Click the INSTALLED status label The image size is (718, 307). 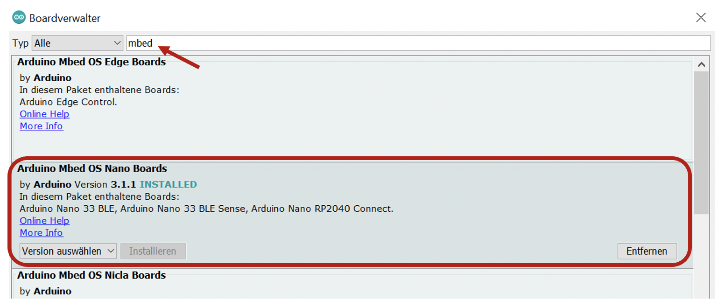pyautogui.click(x=168, y=184)
